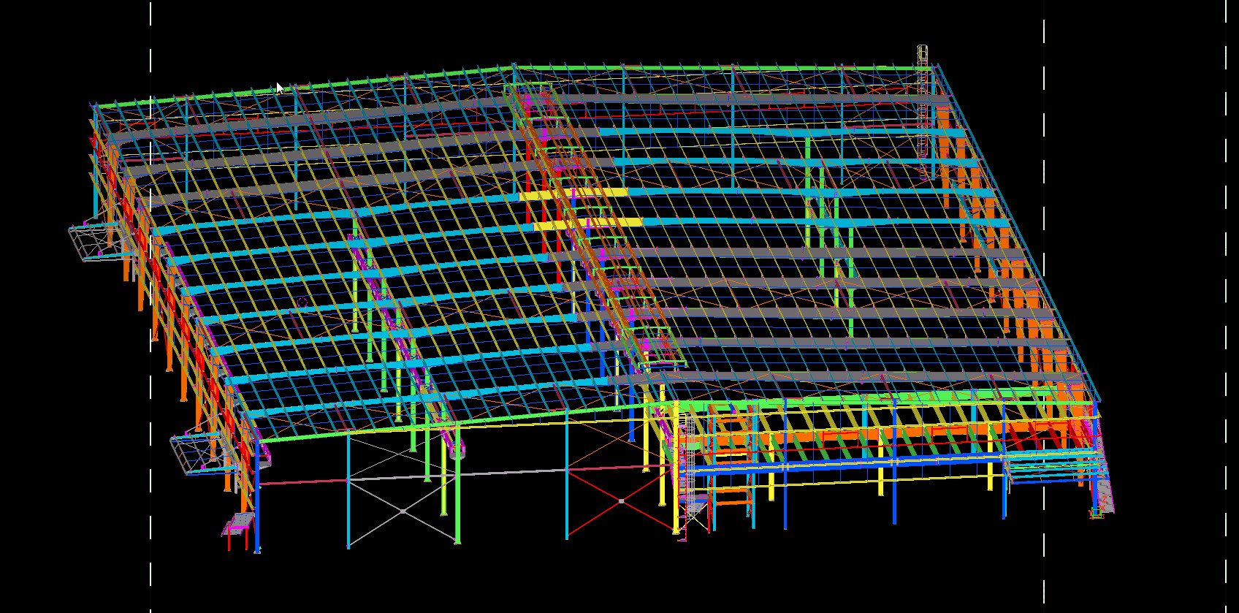Pick the green column right of gray bracing

(457, 497)
